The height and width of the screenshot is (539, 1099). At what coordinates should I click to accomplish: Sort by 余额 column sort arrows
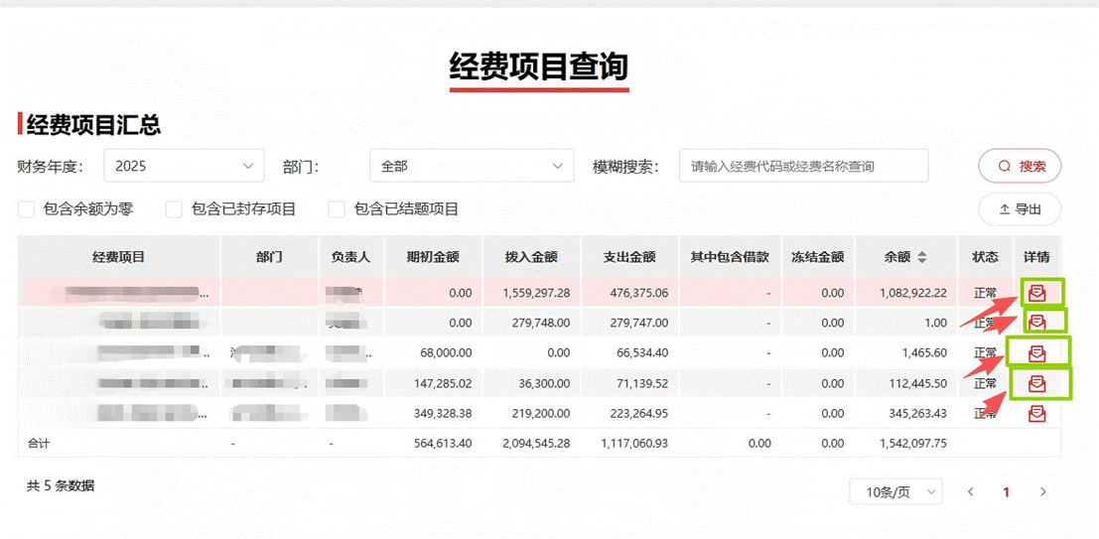921,257
